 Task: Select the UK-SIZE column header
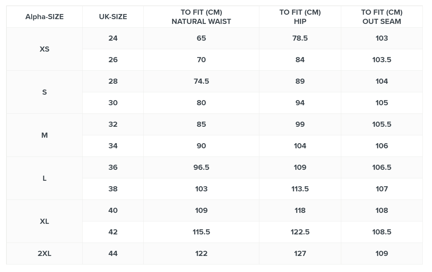(x=113, y=17)
